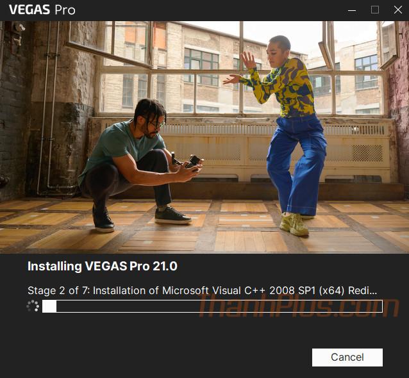Click the Microsoft Visual C++ 2008 text
409x378 pixels.
coord(228,290)
